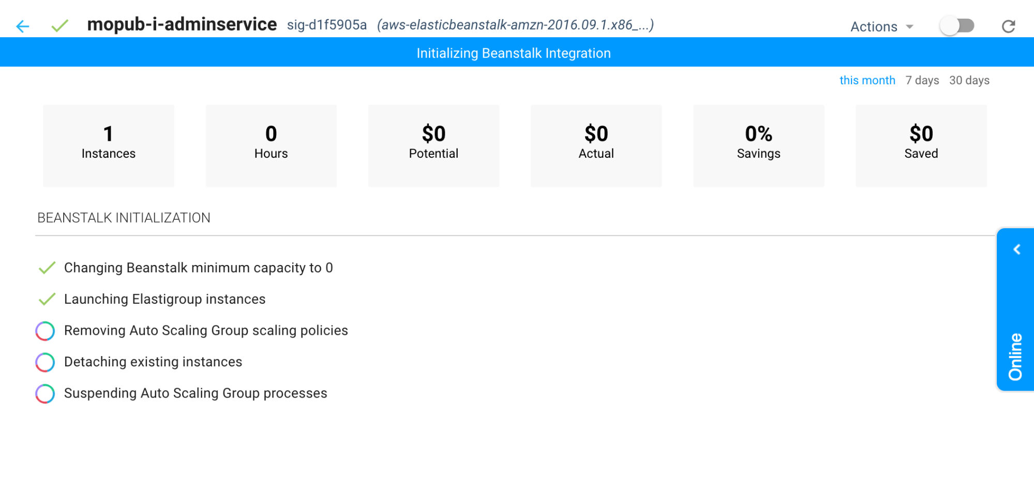
Task: Click the Potential cost card
Action: pos(433,145)
